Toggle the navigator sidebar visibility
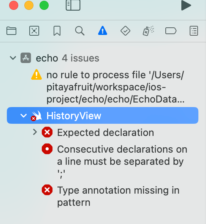The image size is (206, 224). click(73, 5)
